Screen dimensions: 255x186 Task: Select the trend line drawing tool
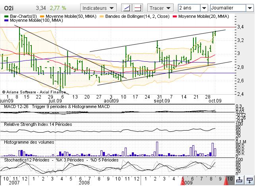(x=127, y=8)
